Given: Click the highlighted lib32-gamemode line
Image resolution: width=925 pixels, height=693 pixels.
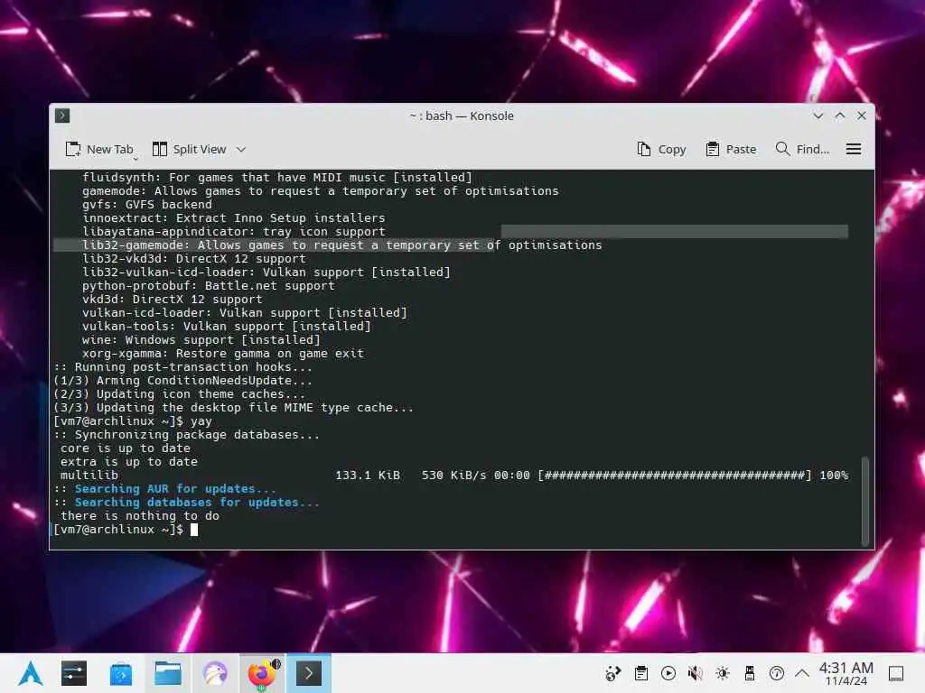Looking at the screenshot, I should coord(342,245).
